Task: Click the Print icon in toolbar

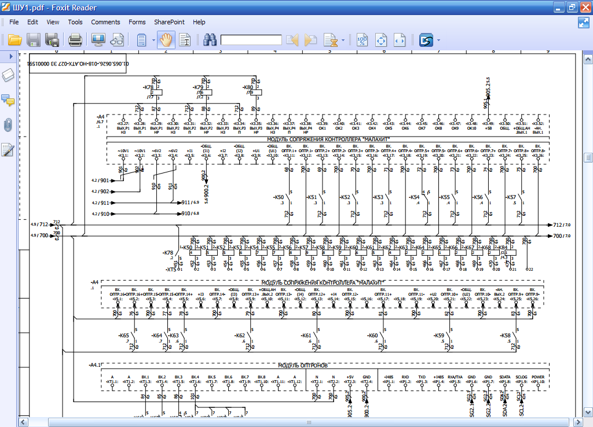Action: pos(75,40)
